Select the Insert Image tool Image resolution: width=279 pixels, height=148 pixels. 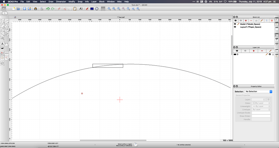[x=2, y=48]
